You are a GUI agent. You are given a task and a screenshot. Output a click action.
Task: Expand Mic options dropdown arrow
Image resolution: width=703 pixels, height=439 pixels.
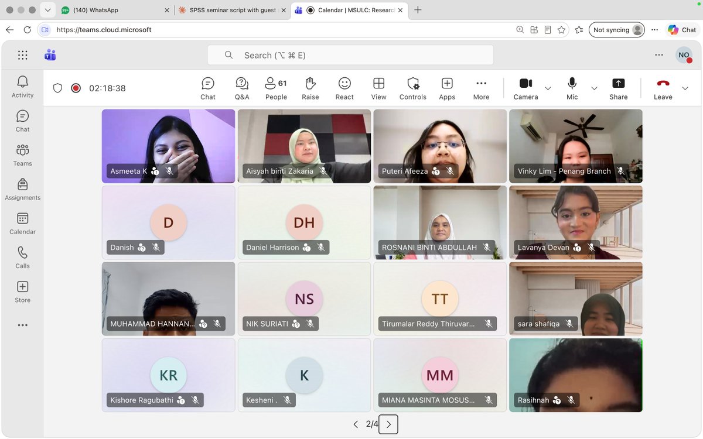[x=594, y=88]
